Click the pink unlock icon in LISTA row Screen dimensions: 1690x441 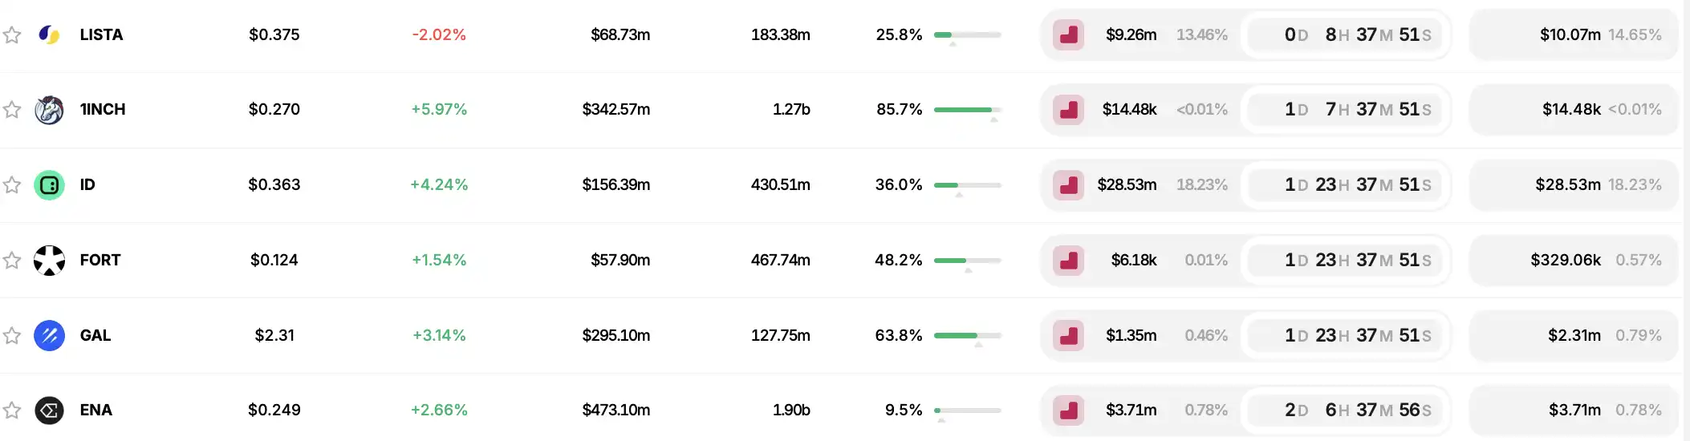pos(1068,34)
